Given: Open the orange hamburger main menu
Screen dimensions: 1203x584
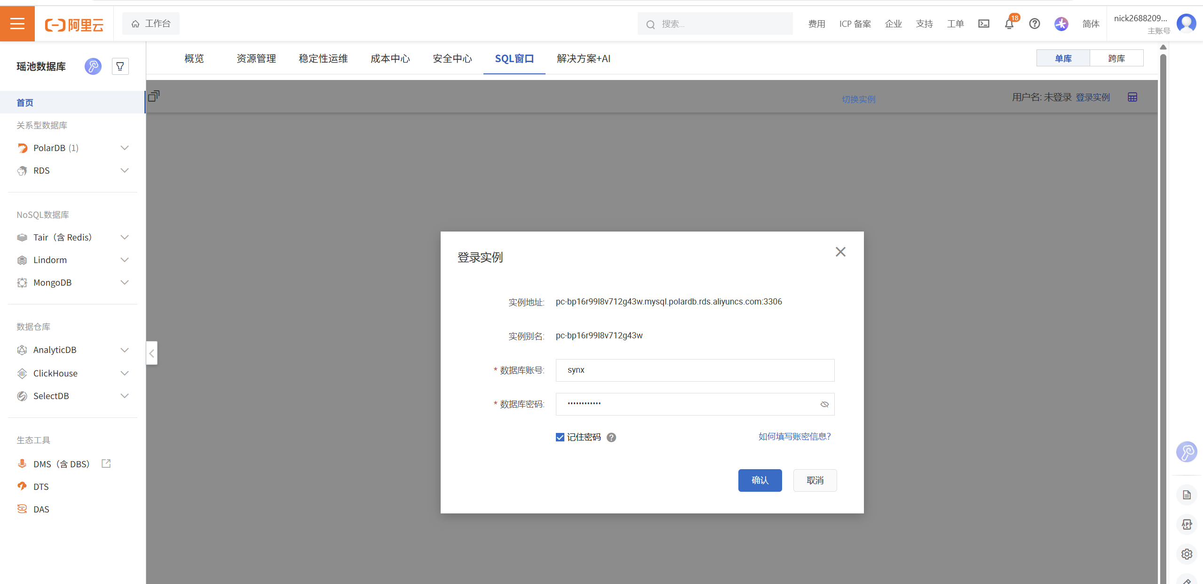Looking at the screenshot, I should tap(17, 24).
